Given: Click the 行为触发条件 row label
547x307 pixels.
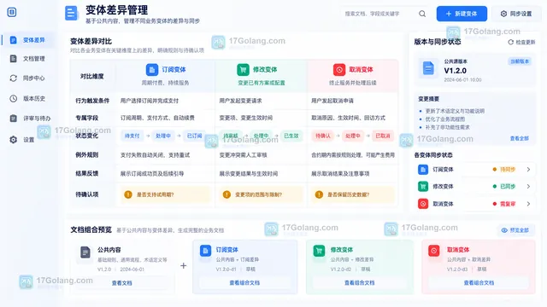Looking at the screenshot, I should click(x=92, y=101).
